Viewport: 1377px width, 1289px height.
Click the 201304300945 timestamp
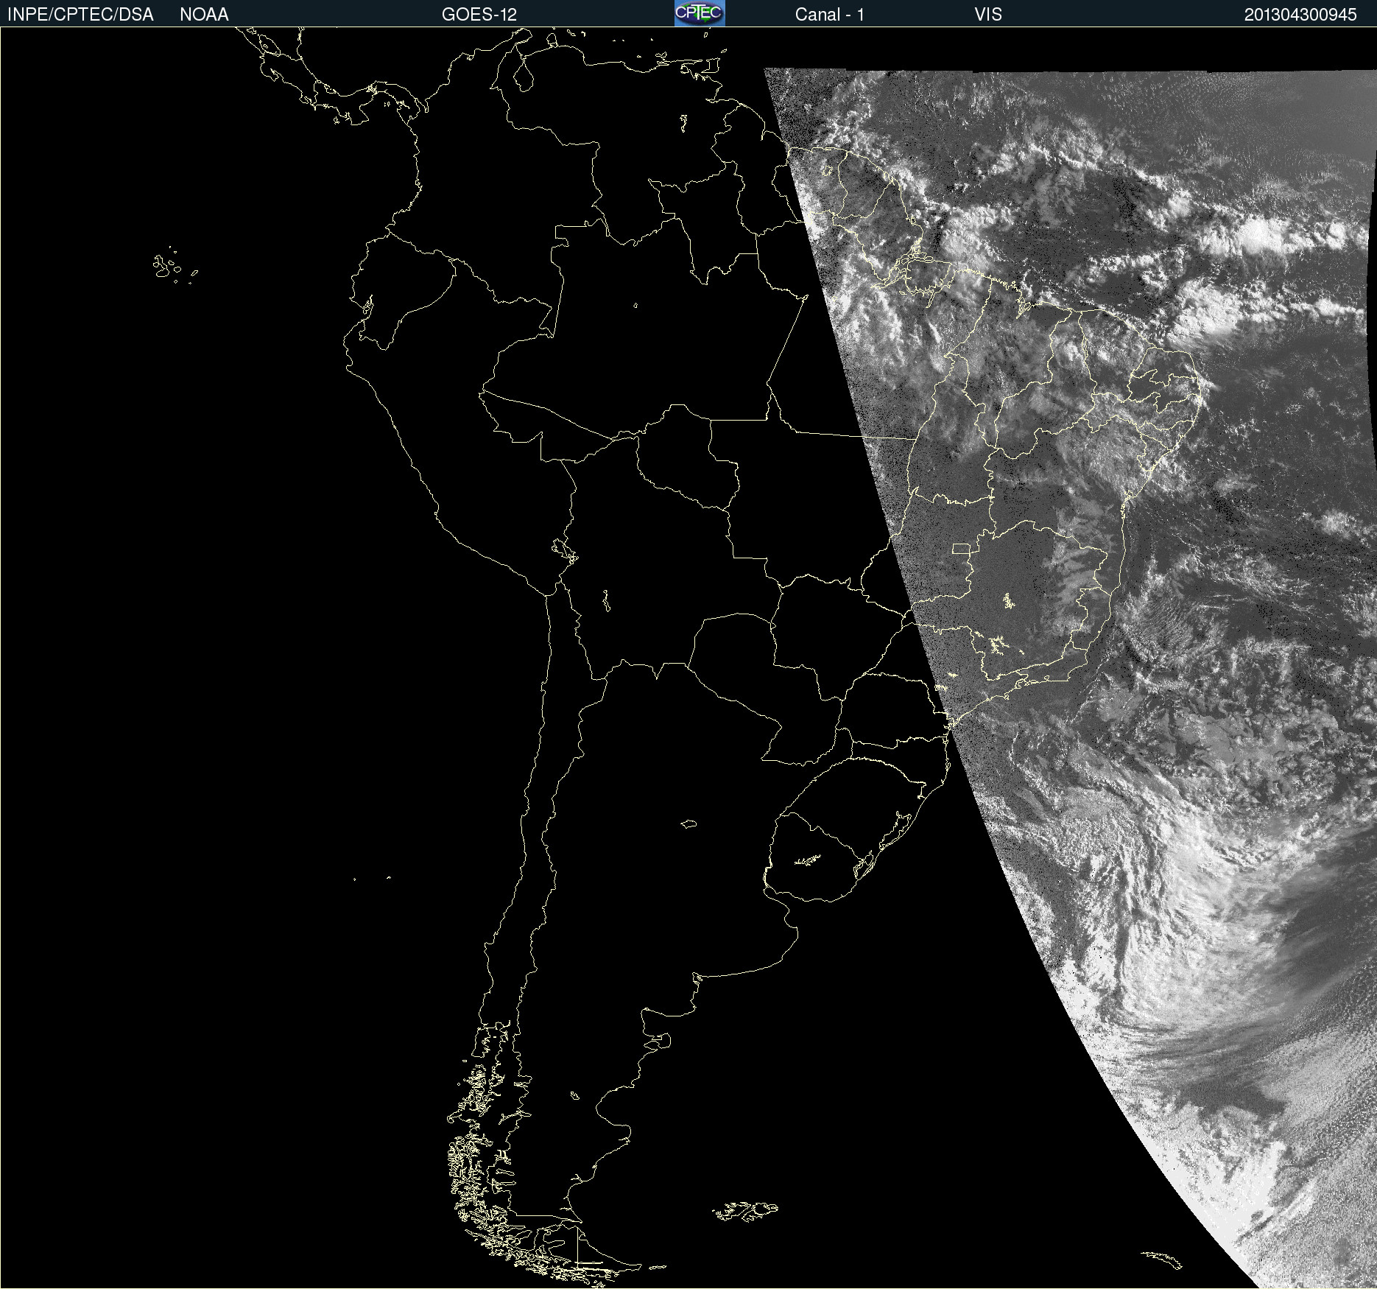tap(1300, 15)
